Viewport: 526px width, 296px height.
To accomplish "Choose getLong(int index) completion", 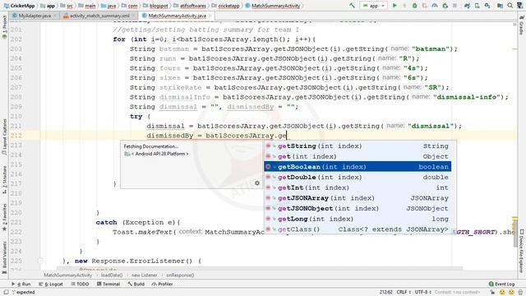I will point(358,219).
